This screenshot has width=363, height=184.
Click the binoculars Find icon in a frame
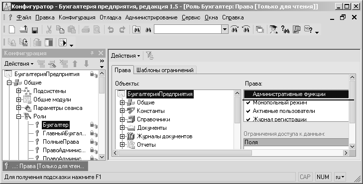[136, 29]
